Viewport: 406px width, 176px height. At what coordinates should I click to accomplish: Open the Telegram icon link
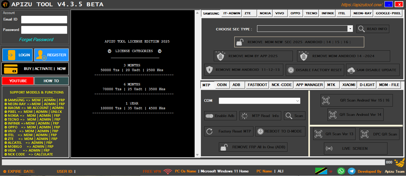click(x=352, y=171)
